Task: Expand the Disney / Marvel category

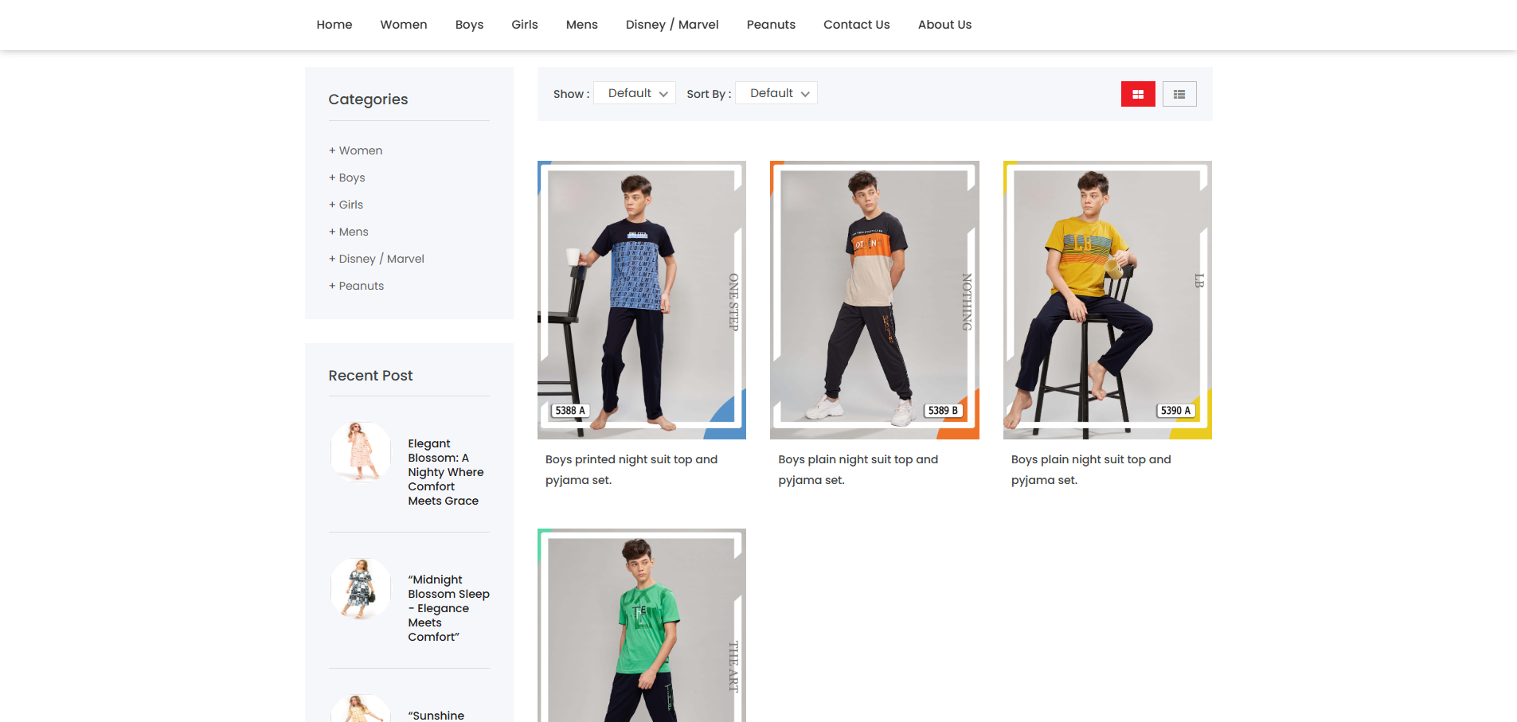Action: pyautogui.click(x=376, y=258)
